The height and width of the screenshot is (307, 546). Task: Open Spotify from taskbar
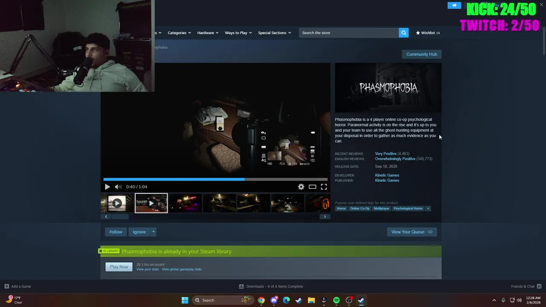336,300
